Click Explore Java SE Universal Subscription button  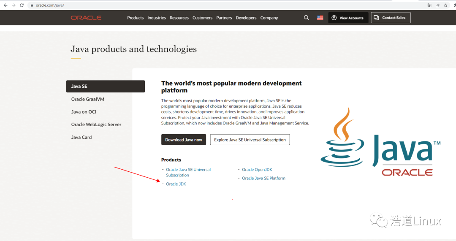click(250, 140)
